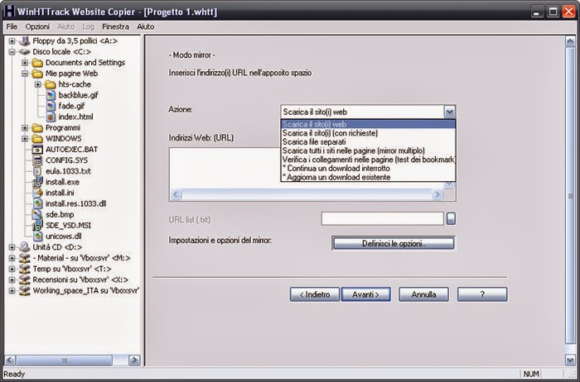Image resolution: width=580 pixels, height=382 pixels.
Task: Select the Scarica il sito(i) web highlighted entry
Action: pos(368,124)
